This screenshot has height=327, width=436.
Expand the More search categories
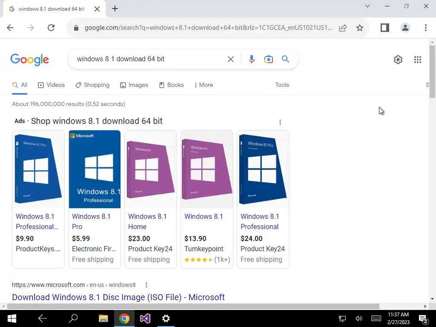[204, 85]
